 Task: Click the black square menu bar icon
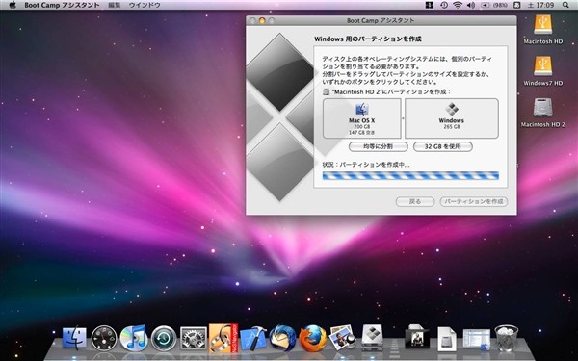tap(429, 5)
